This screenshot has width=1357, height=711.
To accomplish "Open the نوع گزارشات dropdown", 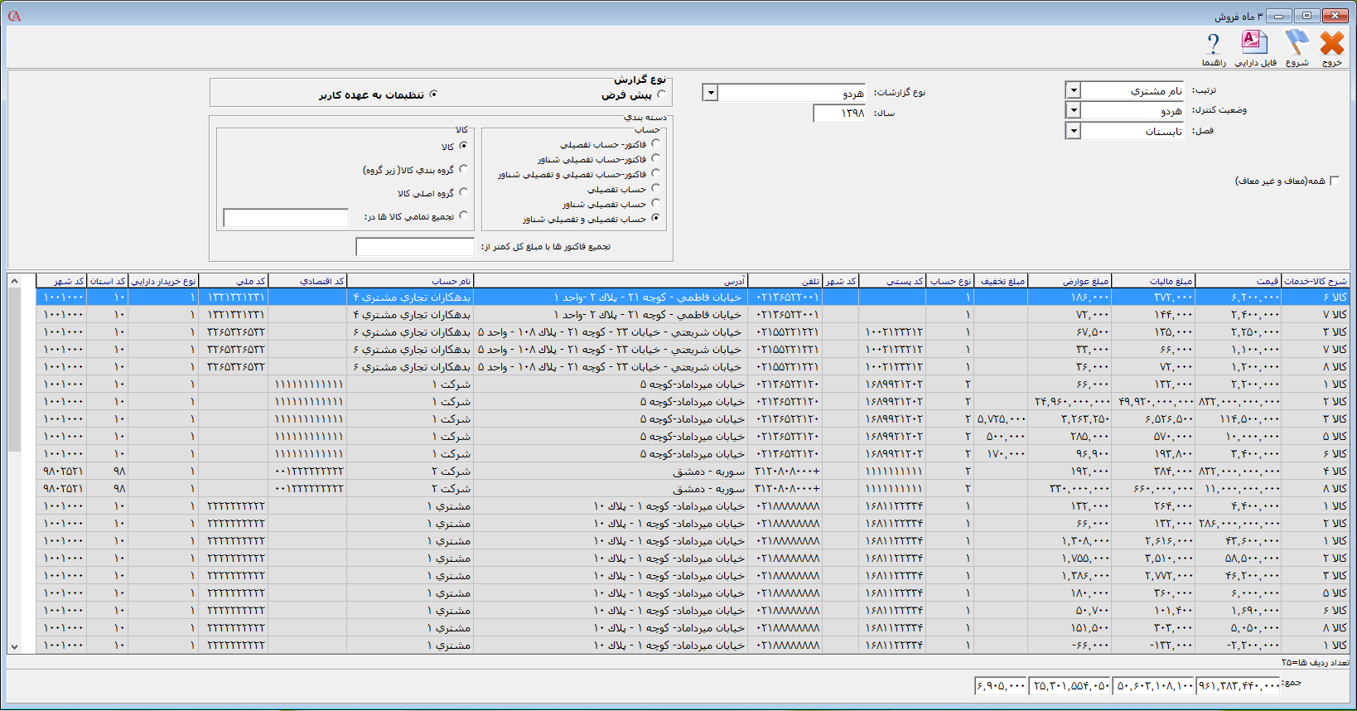I will 710,93.
